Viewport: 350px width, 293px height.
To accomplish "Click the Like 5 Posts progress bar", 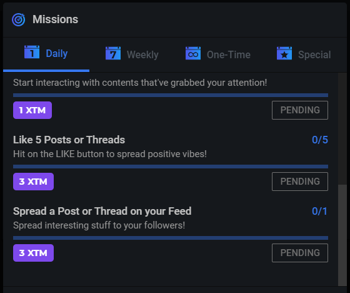I will click(x=171, y=167).
